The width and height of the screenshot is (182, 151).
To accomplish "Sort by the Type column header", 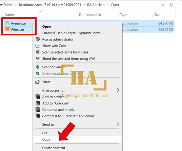I will click(x=124, y=15).
